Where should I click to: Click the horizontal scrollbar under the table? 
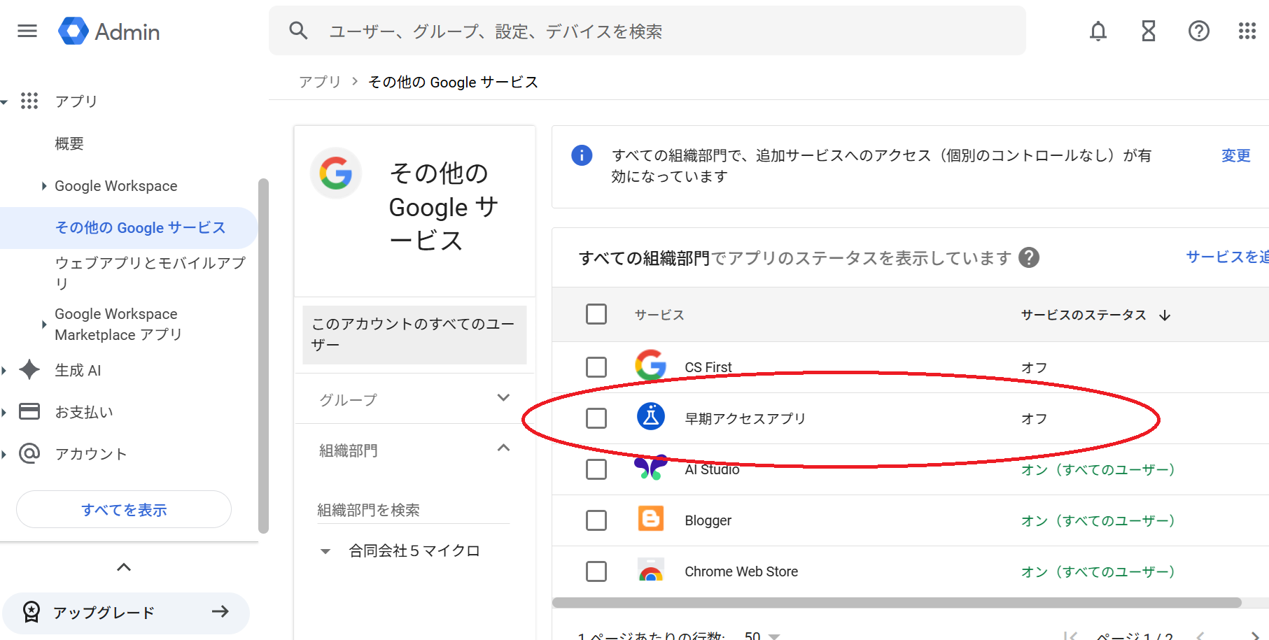tap(896, 603)
